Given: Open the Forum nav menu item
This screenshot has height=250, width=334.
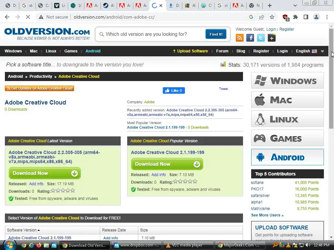Looking at the screenshot, I should coord(222,51).
